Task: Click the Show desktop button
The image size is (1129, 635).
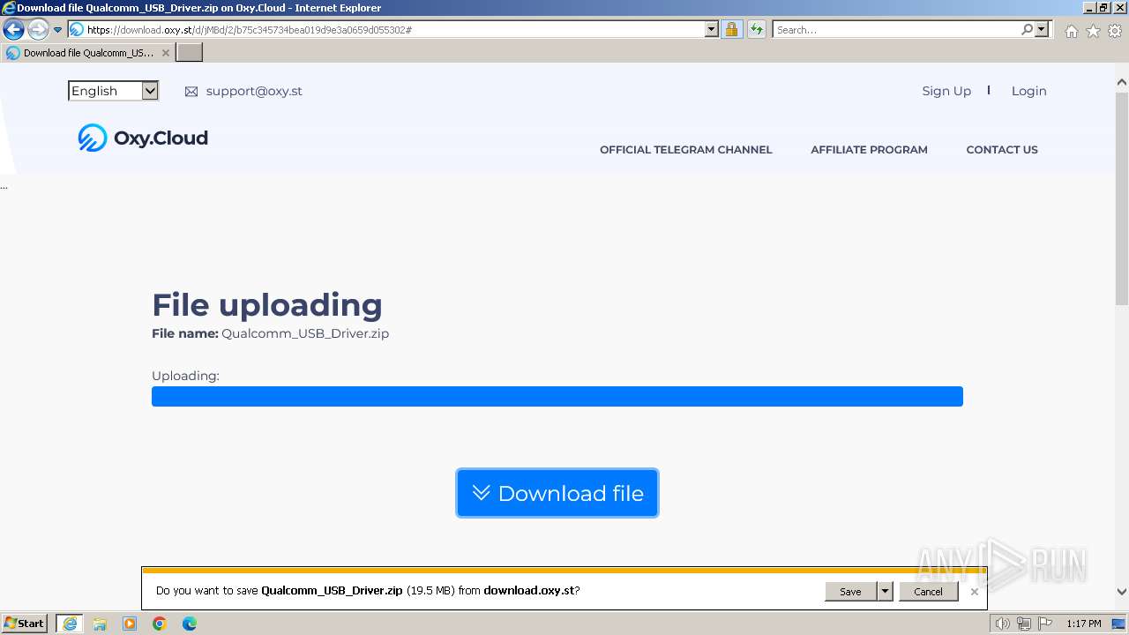Action: coord(1119,624)
